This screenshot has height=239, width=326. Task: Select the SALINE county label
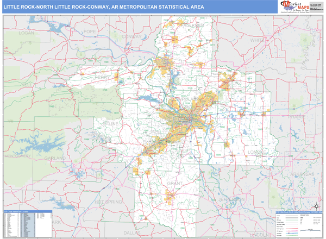coord(111,124)
